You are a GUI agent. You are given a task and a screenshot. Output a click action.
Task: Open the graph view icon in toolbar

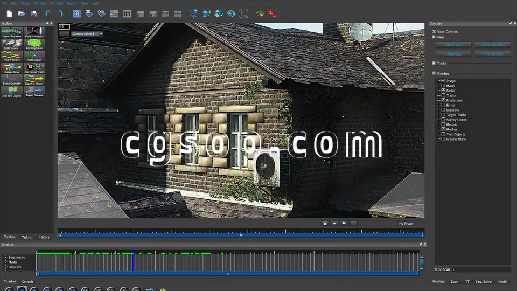(x=114, y=13)
